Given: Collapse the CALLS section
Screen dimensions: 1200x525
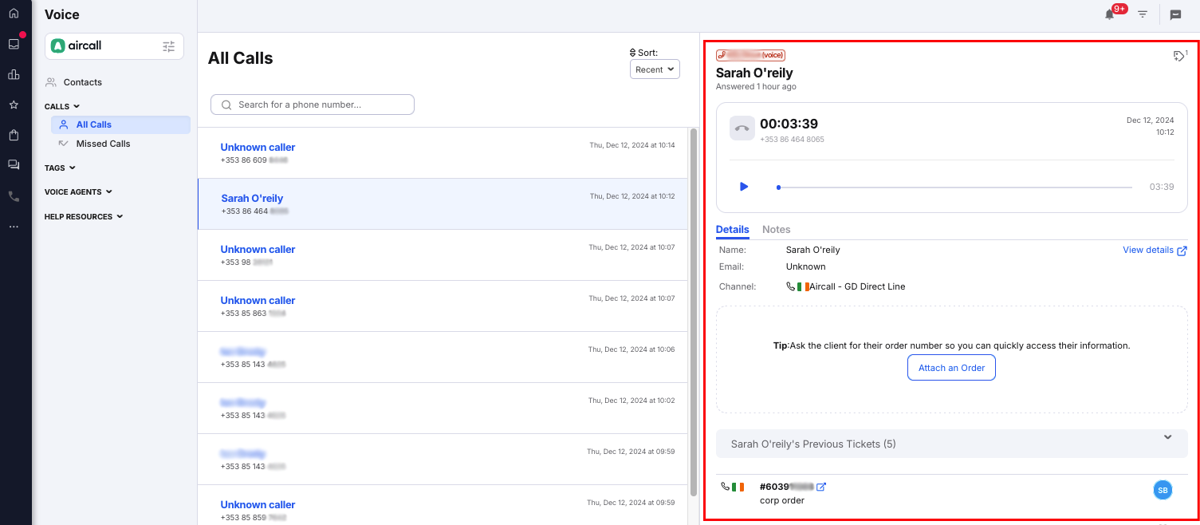Looking at the screenshot, I should tap(62, 106).
